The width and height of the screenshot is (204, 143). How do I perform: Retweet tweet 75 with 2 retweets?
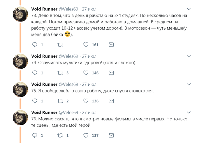click(60, 101)
